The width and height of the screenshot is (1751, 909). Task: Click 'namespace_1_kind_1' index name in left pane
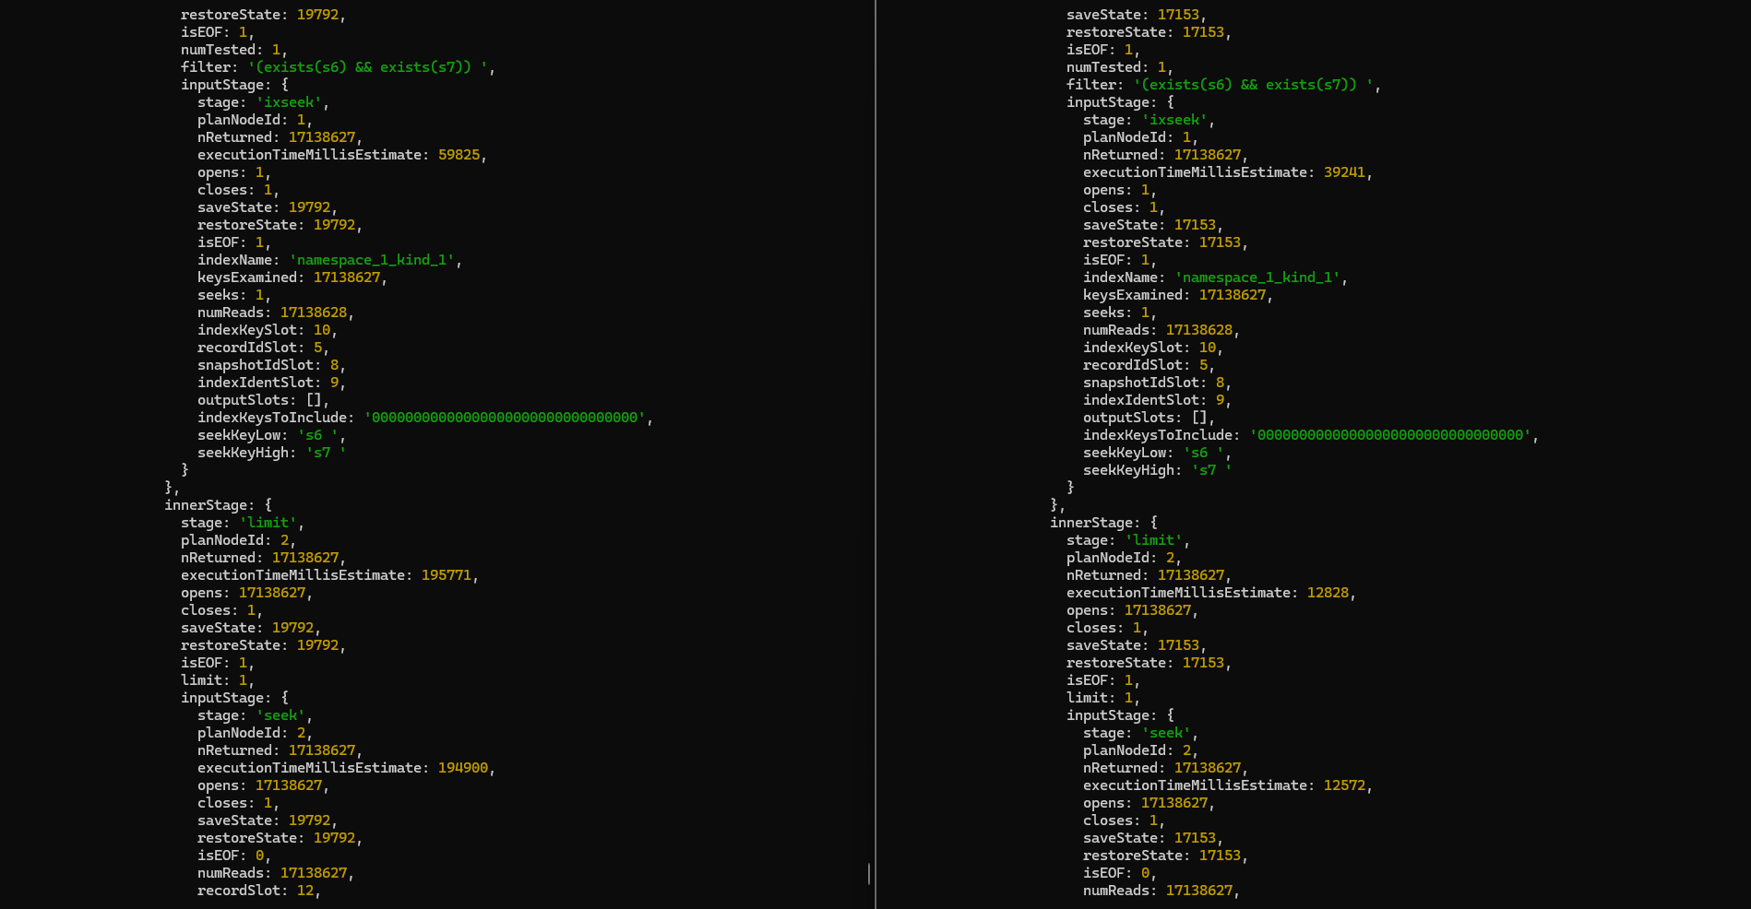coord(372,260)
